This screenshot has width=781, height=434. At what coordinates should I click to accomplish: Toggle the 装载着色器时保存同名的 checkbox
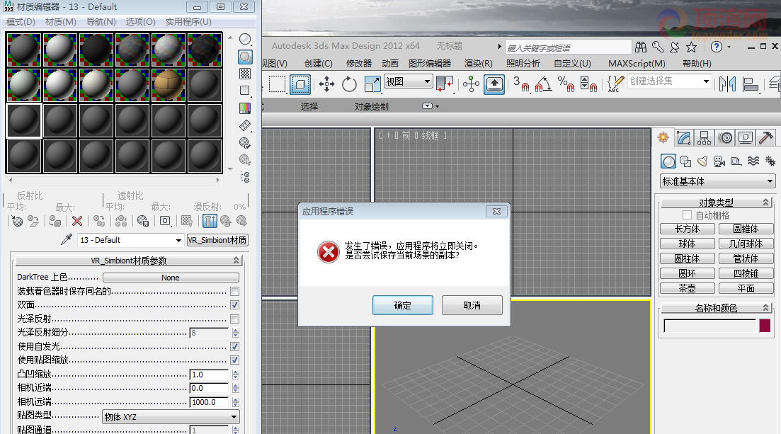click(235, 291)
